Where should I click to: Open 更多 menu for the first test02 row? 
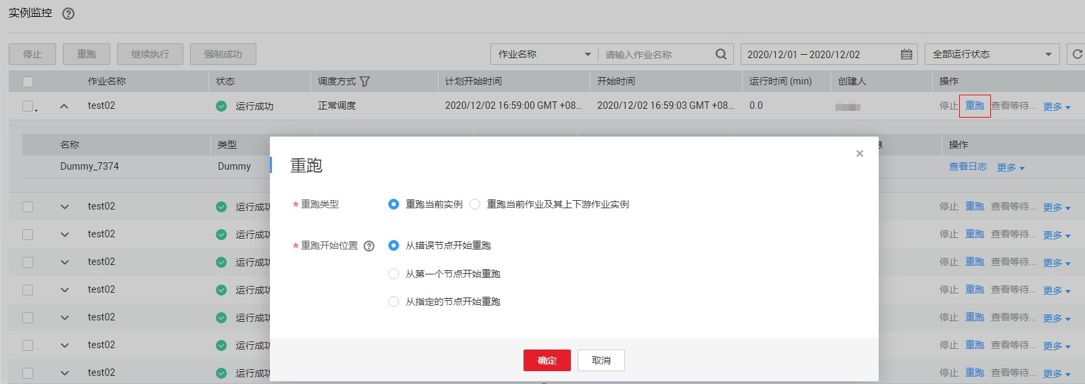(x=1056, y=107)
